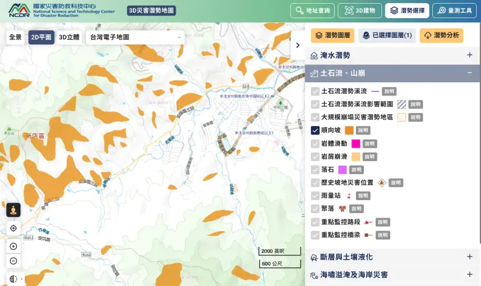Enable the 岩體滑動 layer checkbox

click(315, 144)
